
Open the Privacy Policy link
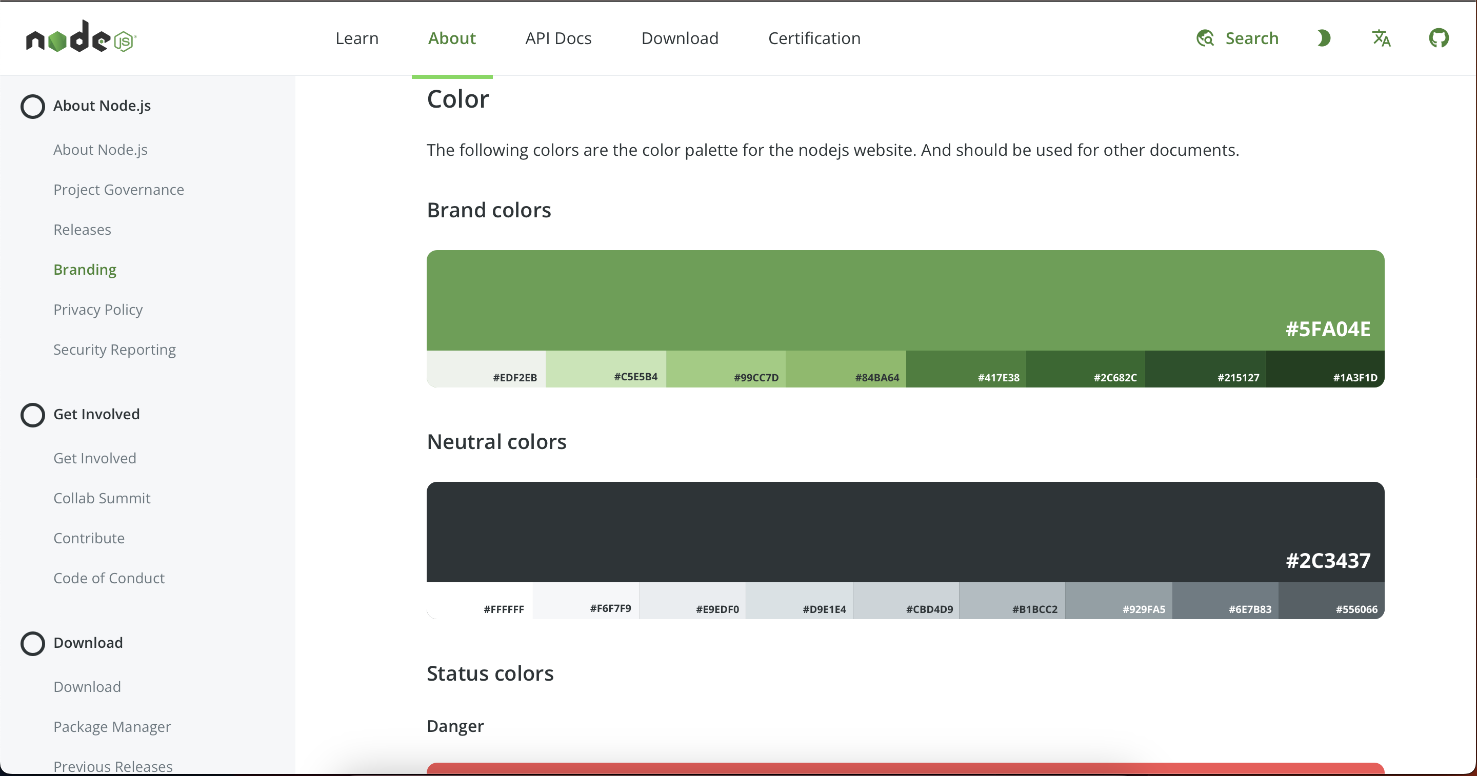(x=98, y=310)
